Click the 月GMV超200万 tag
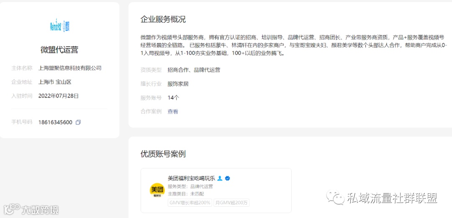This screenshot has height=218, width=452. coord(231,203)
